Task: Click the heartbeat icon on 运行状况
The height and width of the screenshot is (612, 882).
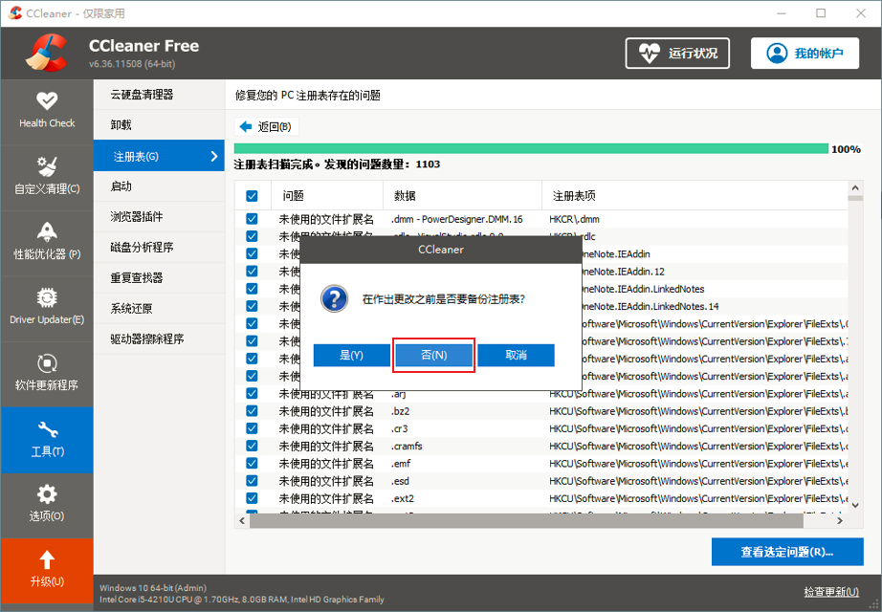Action: click(x=650, y=54)
